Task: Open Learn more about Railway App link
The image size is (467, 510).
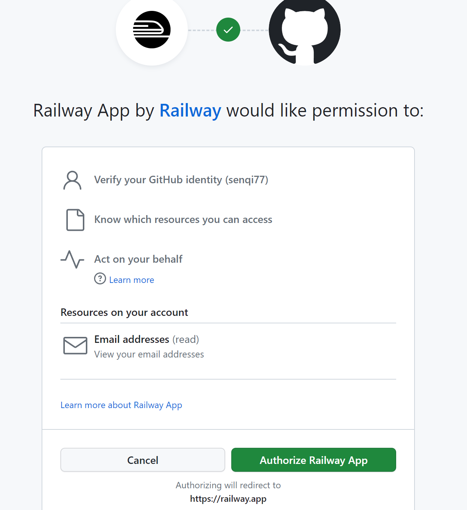Action: pyautogui.click(x=121, y=405)
